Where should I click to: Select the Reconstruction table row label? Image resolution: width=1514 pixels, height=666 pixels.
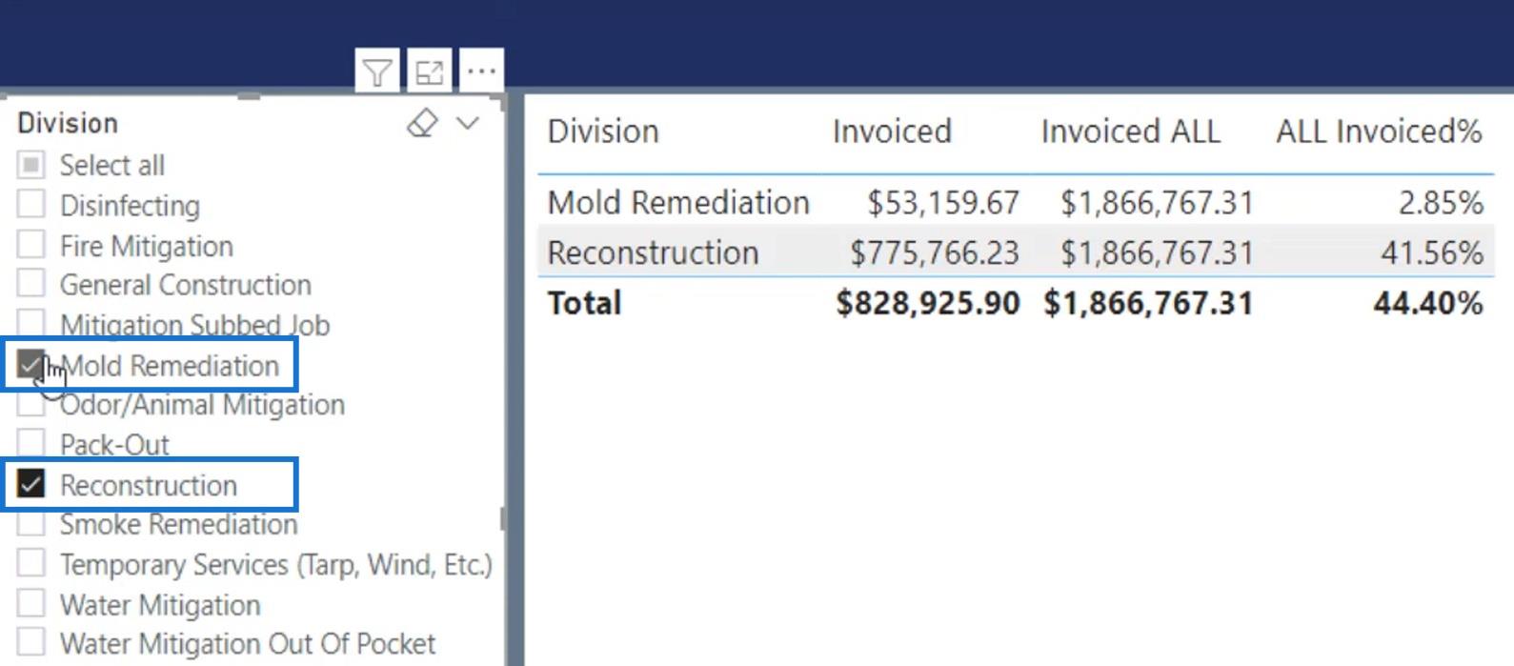[653, 253]
